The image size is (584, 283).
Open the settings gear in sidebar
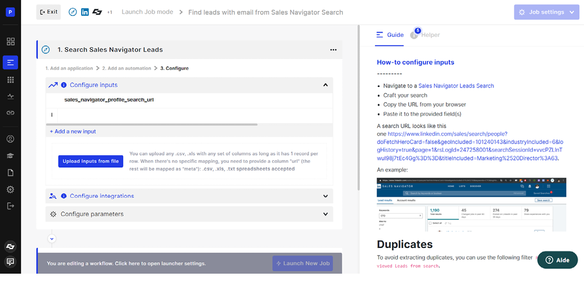11,190
